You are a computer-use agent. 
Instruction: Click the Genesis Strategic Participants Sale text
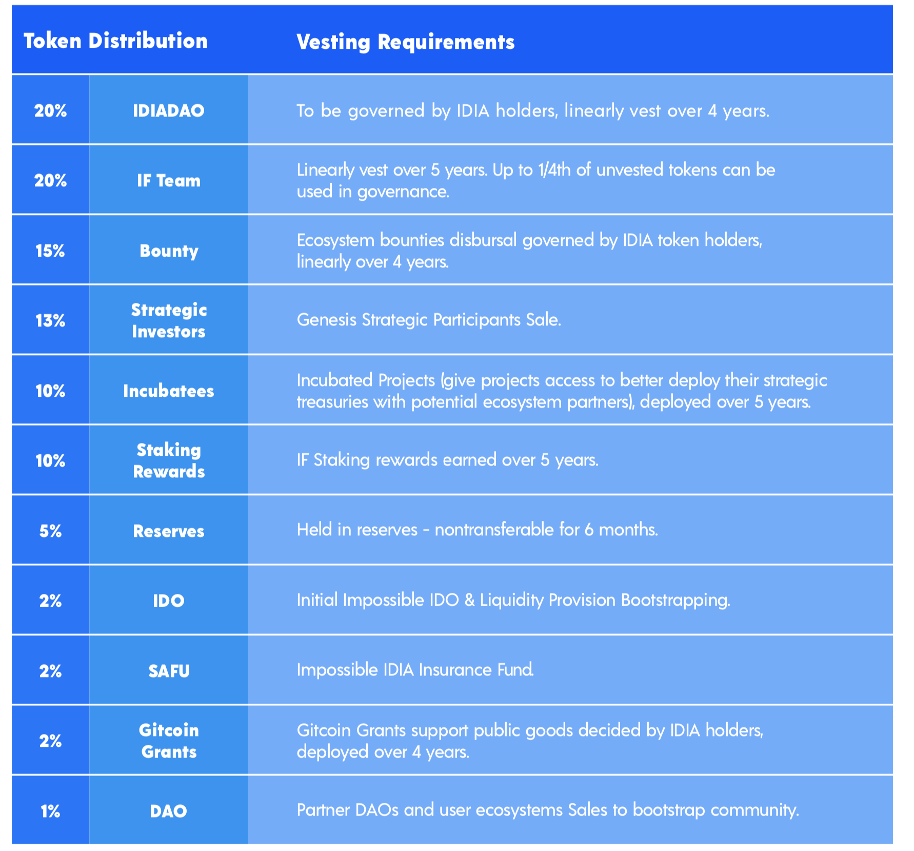429,320
